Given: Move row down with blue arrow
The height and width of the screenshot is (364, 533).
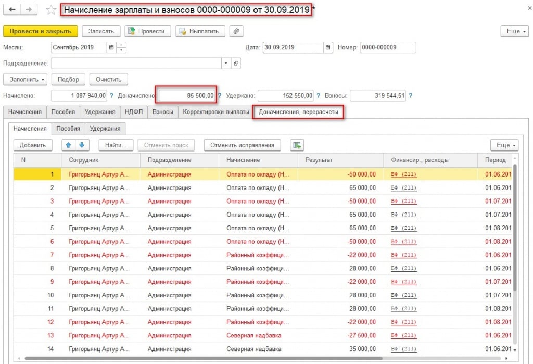Looking at the screenshot, I should (81, 145).
